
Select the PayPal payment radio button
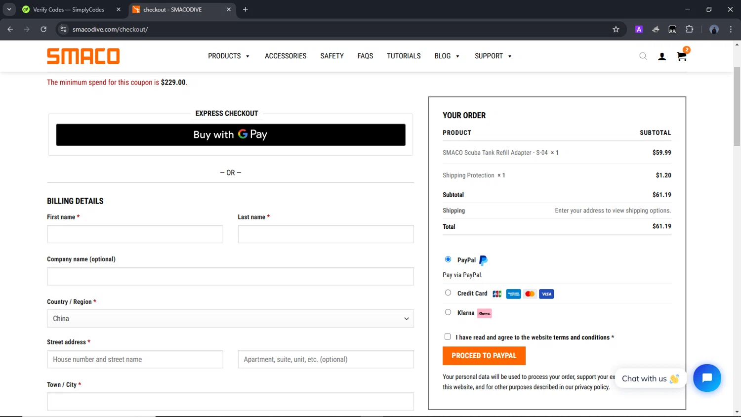(448, 259)
